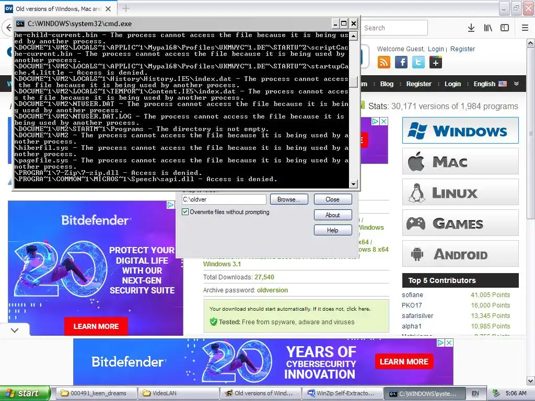Click Total Downloads value 27,540

pyautogui.click(x=264, y=277)
